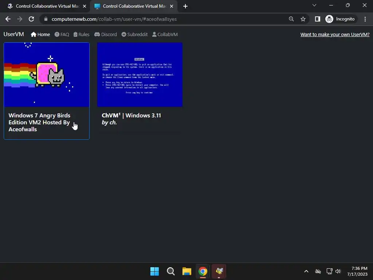The image size is (373, 280).
Task: Go to the Home nav link
Action: tap(40, 35)
